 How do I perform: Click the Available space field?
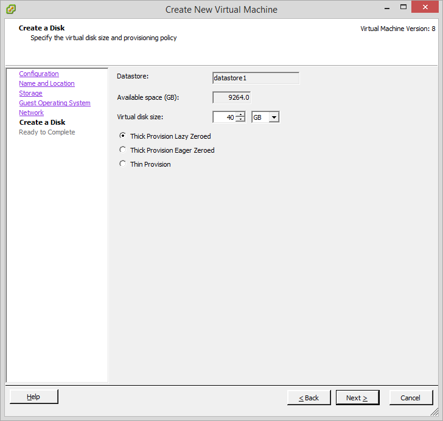(231, 97)
